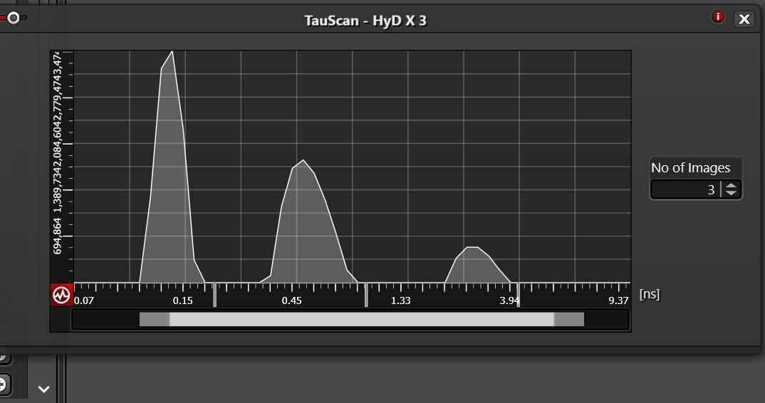Close the TauScan - HyD X 3 dialog
This screenshot has width=765, height=403.
pos(744,19)
